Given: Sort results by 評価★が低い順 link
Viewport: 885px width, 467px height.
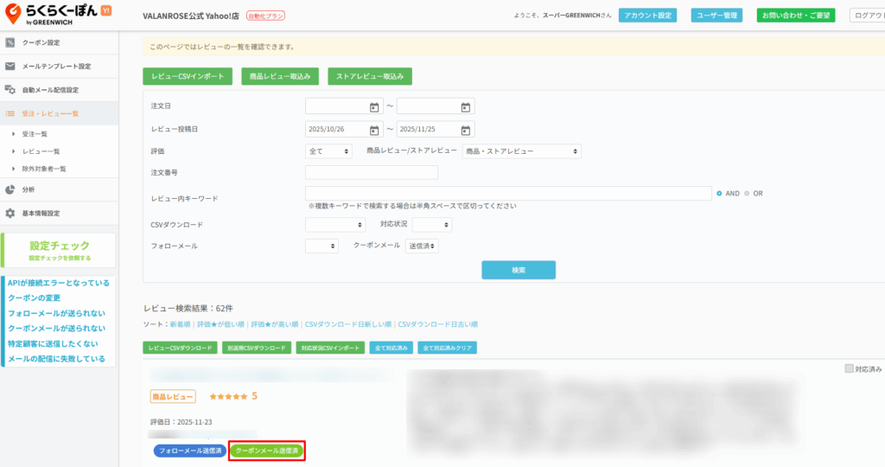Looking at the screenshot, I should coord(221,324).
